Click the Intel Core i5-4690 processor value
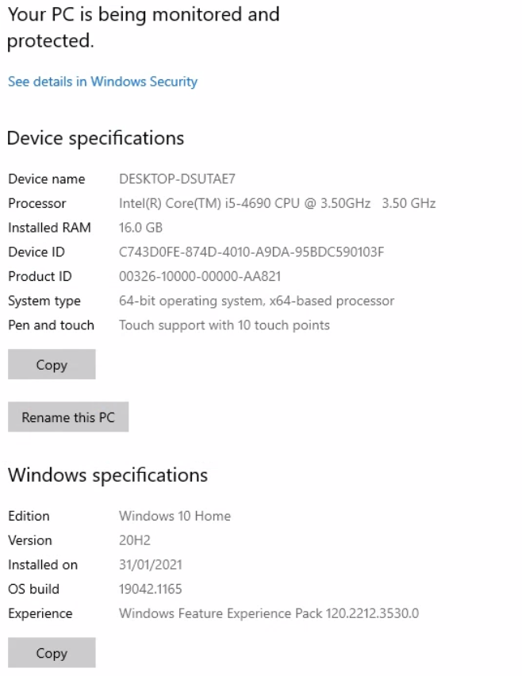 [277, 203]
